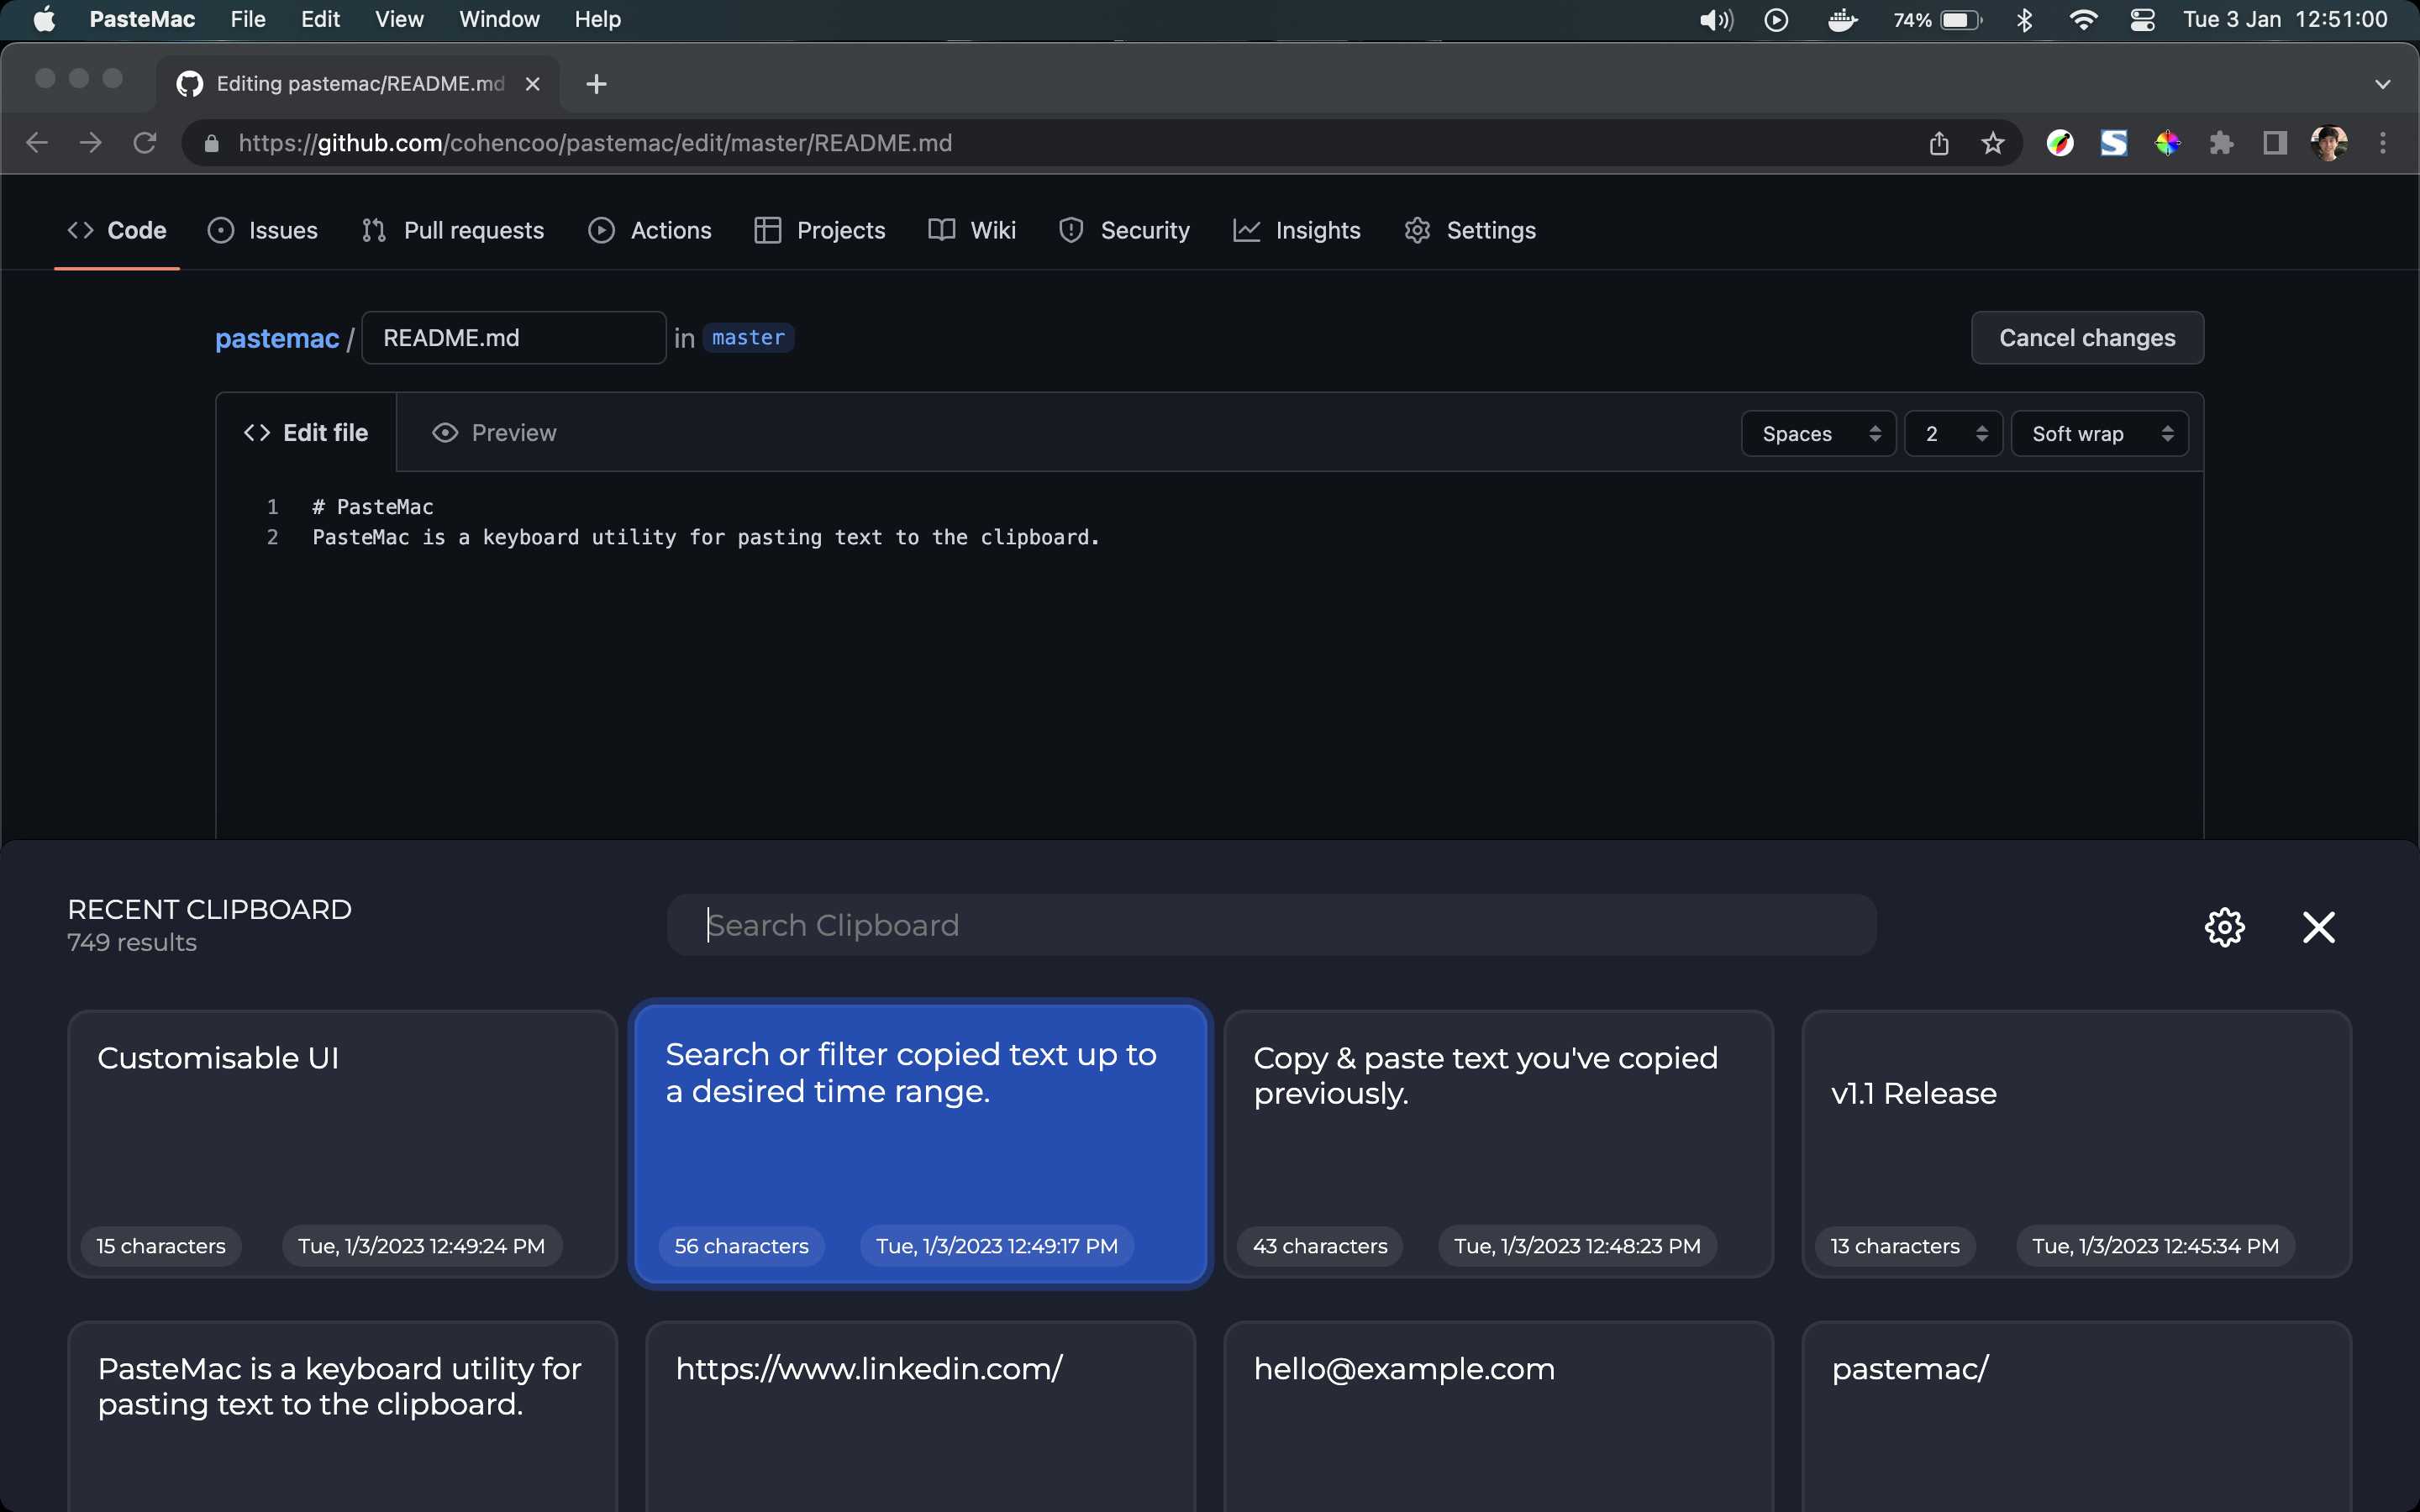This screenshot has height=1512, width=2420.
Task: Click the volume icon in menu bar
Action: pyautogui.click(x=1716, y=20)
